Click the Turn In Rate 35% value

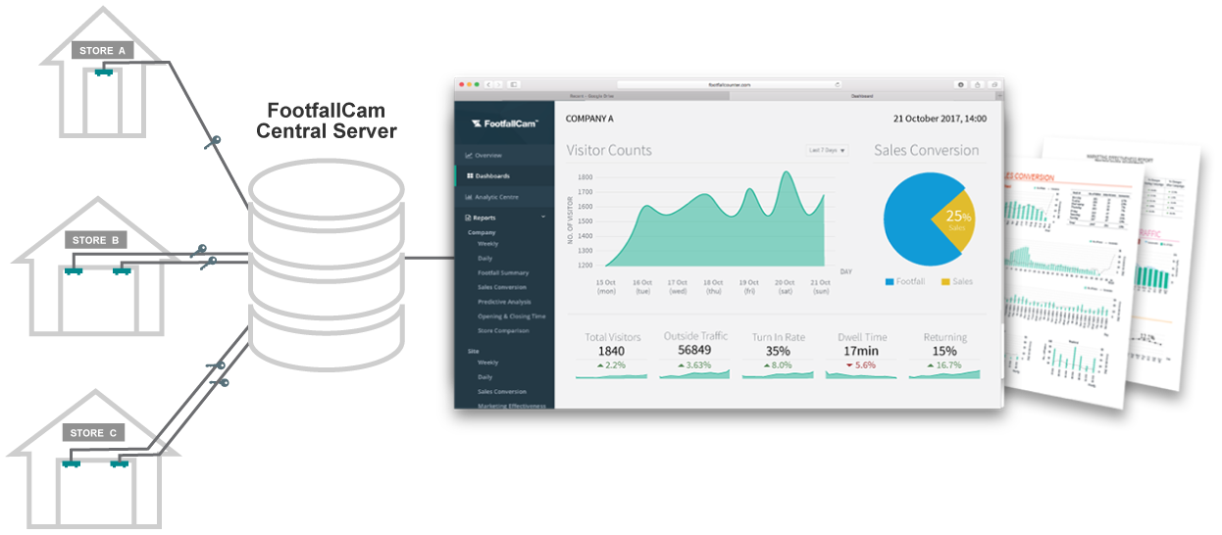779,351
